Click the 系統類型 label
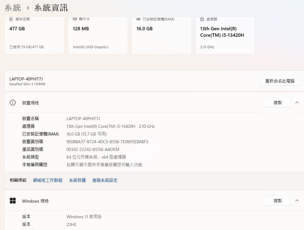The image size is (304, 230). point(30,157)
